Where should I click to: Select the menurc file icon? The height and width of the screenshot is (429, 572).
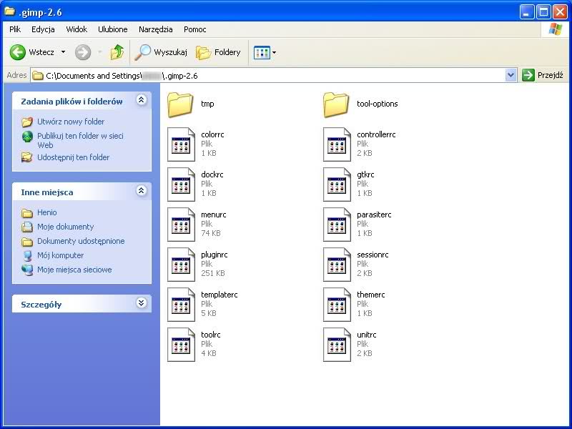pyautogui.click(x=181, y=225)
